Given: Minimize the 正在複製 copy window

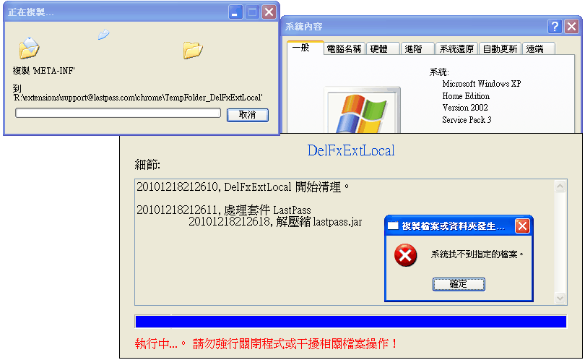Looking at the screenshot, I should (x=235, y=12).
